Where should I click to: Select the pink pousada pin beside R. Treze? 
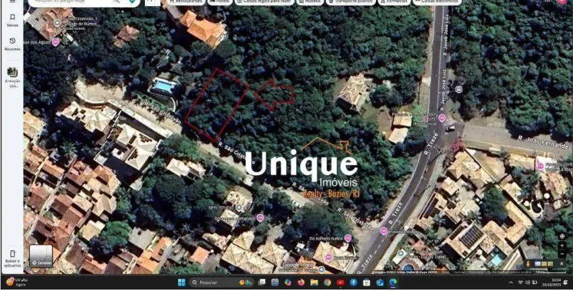tap(384, 231)
